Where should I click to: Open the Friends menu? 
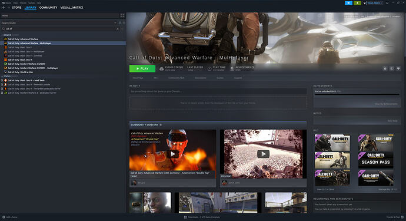click(x=23, y=3)
